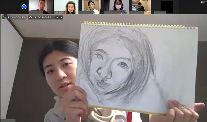
Task: Go to previous participants with blue arrow
Action: click(24, 7)
